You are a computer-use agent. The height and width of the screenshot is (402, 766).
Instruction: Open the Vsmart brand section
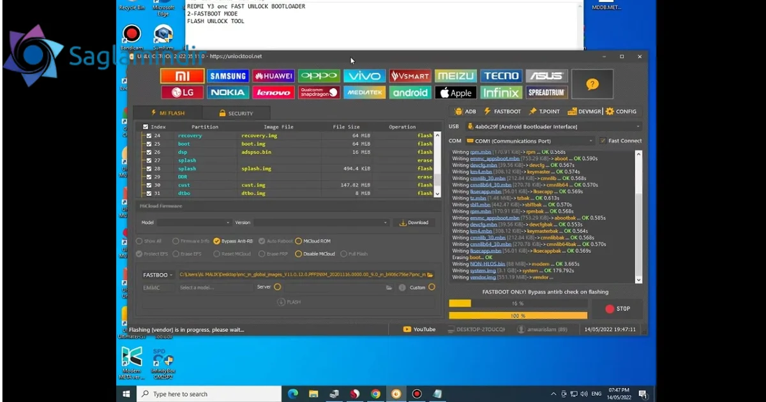tap(410, 76)
